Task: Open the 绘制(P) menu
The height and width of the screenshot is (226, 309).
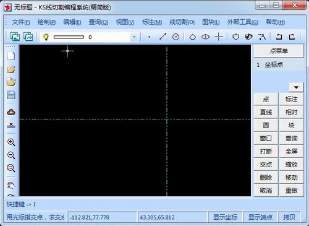Action: point(46,22)
